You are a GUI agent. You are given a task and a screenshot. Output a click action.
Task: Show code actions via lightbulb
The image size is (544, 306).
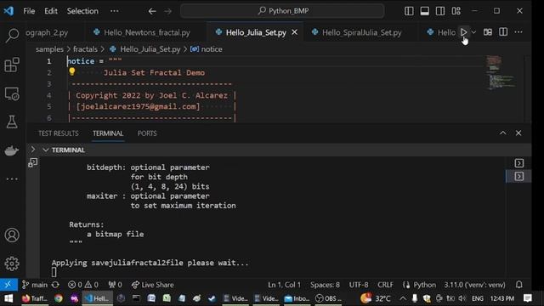click(x=71, y=71)
